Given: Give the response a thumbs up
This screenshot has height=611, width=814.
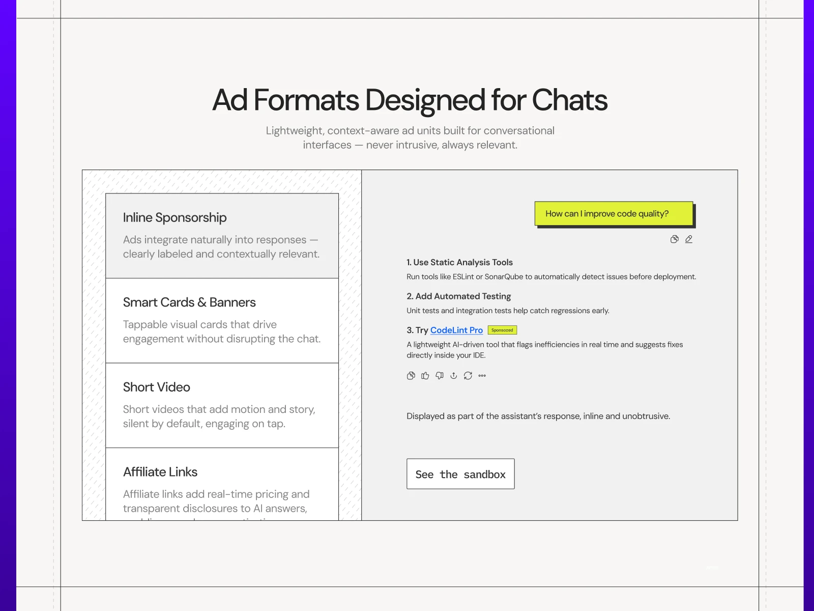Looking at the screenshot, I should pyautogui.click(x=425, y=376).
